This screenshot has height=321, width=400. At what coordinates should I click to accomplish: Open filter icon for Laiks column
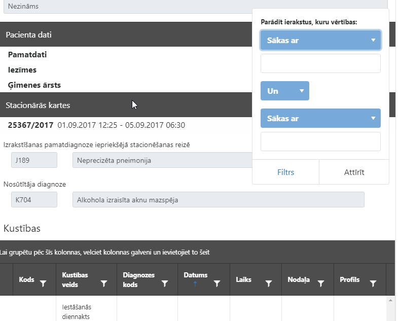[x=269, y=284]
